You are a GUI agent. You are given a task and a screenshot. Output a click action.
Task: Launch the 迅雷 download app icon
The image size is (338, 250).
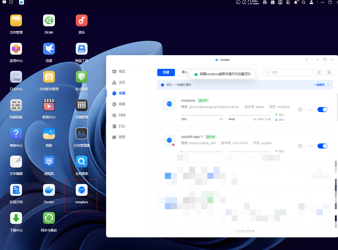49,49
